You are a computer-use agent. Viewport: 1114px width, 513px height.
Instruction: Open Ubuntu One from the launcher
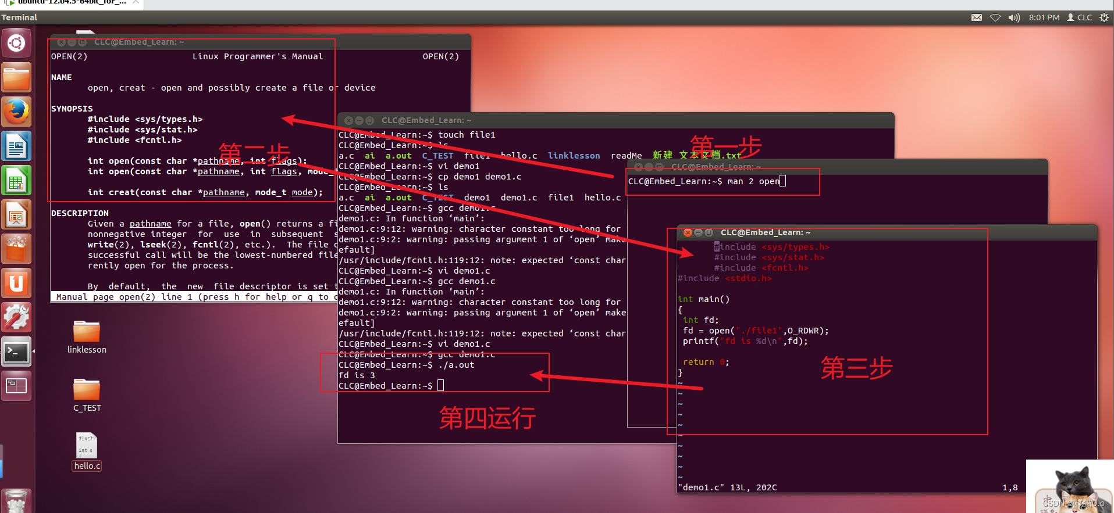click(16, 284)
